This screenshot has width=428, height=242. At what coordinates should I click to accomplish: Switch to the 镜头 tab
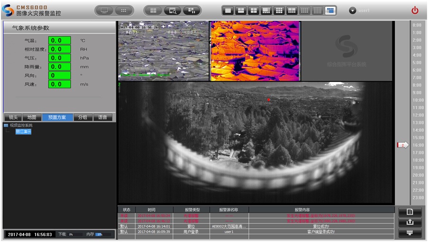click(x=13, y=117)
